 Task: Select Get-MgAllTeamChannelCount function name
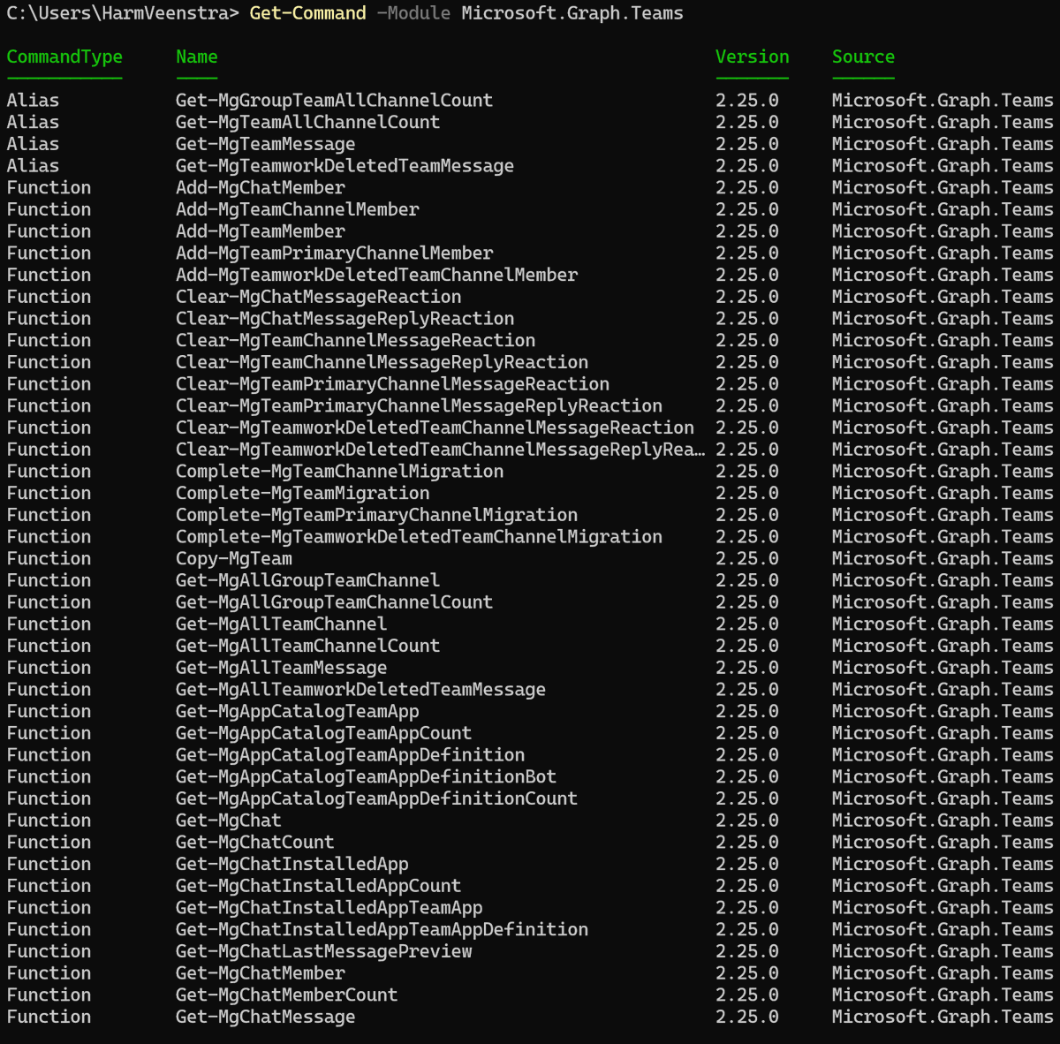click(x=308, y=646)
